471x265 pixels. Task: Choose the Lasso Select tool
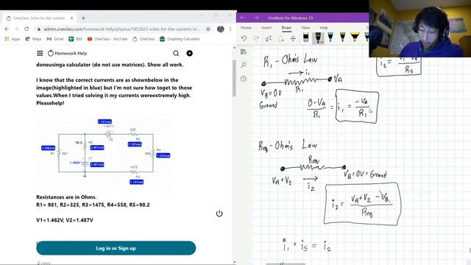pyautogui.click(x=281, y=38)
